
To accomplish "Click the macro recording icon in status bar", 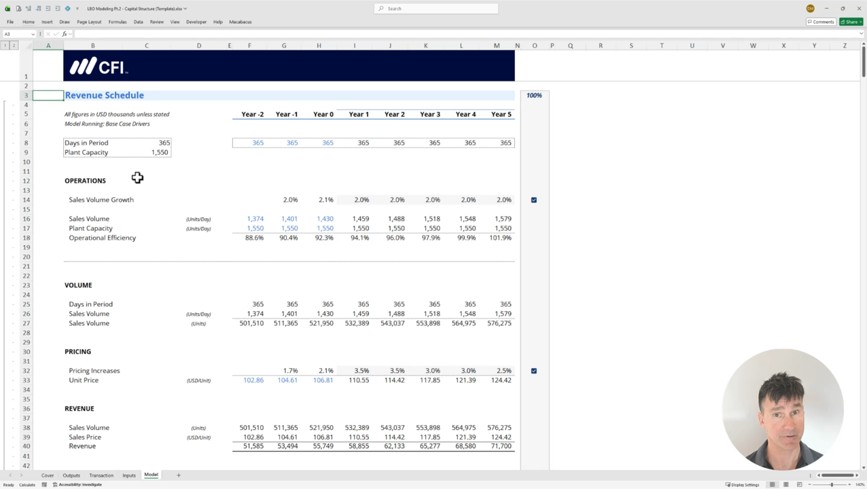I will [44, 484].
